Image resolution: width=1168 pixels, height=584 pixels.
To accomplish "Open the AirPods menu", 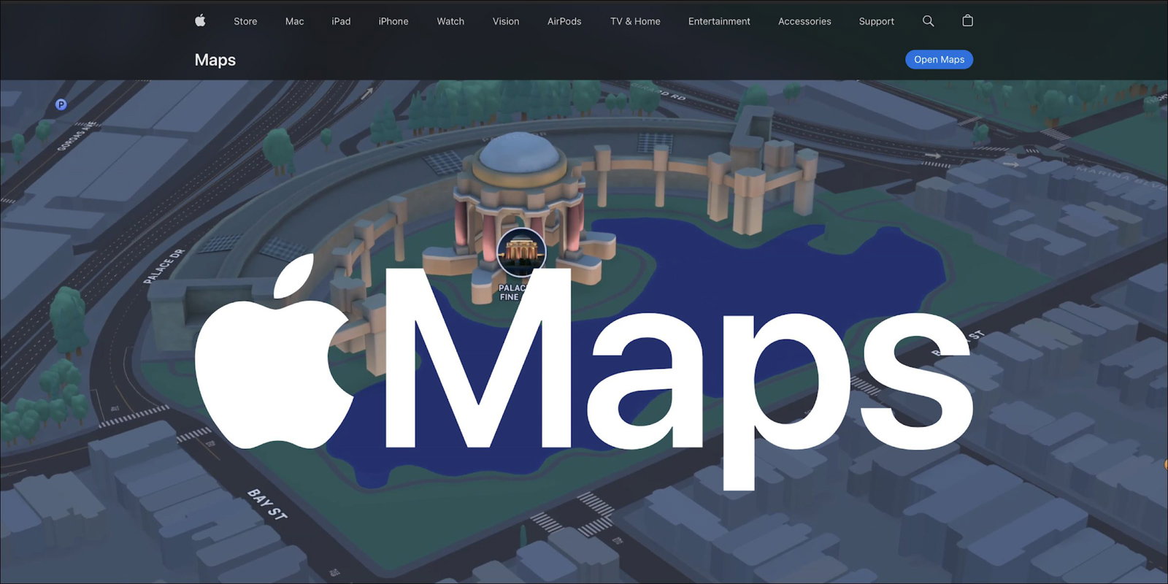I will 564,21.
